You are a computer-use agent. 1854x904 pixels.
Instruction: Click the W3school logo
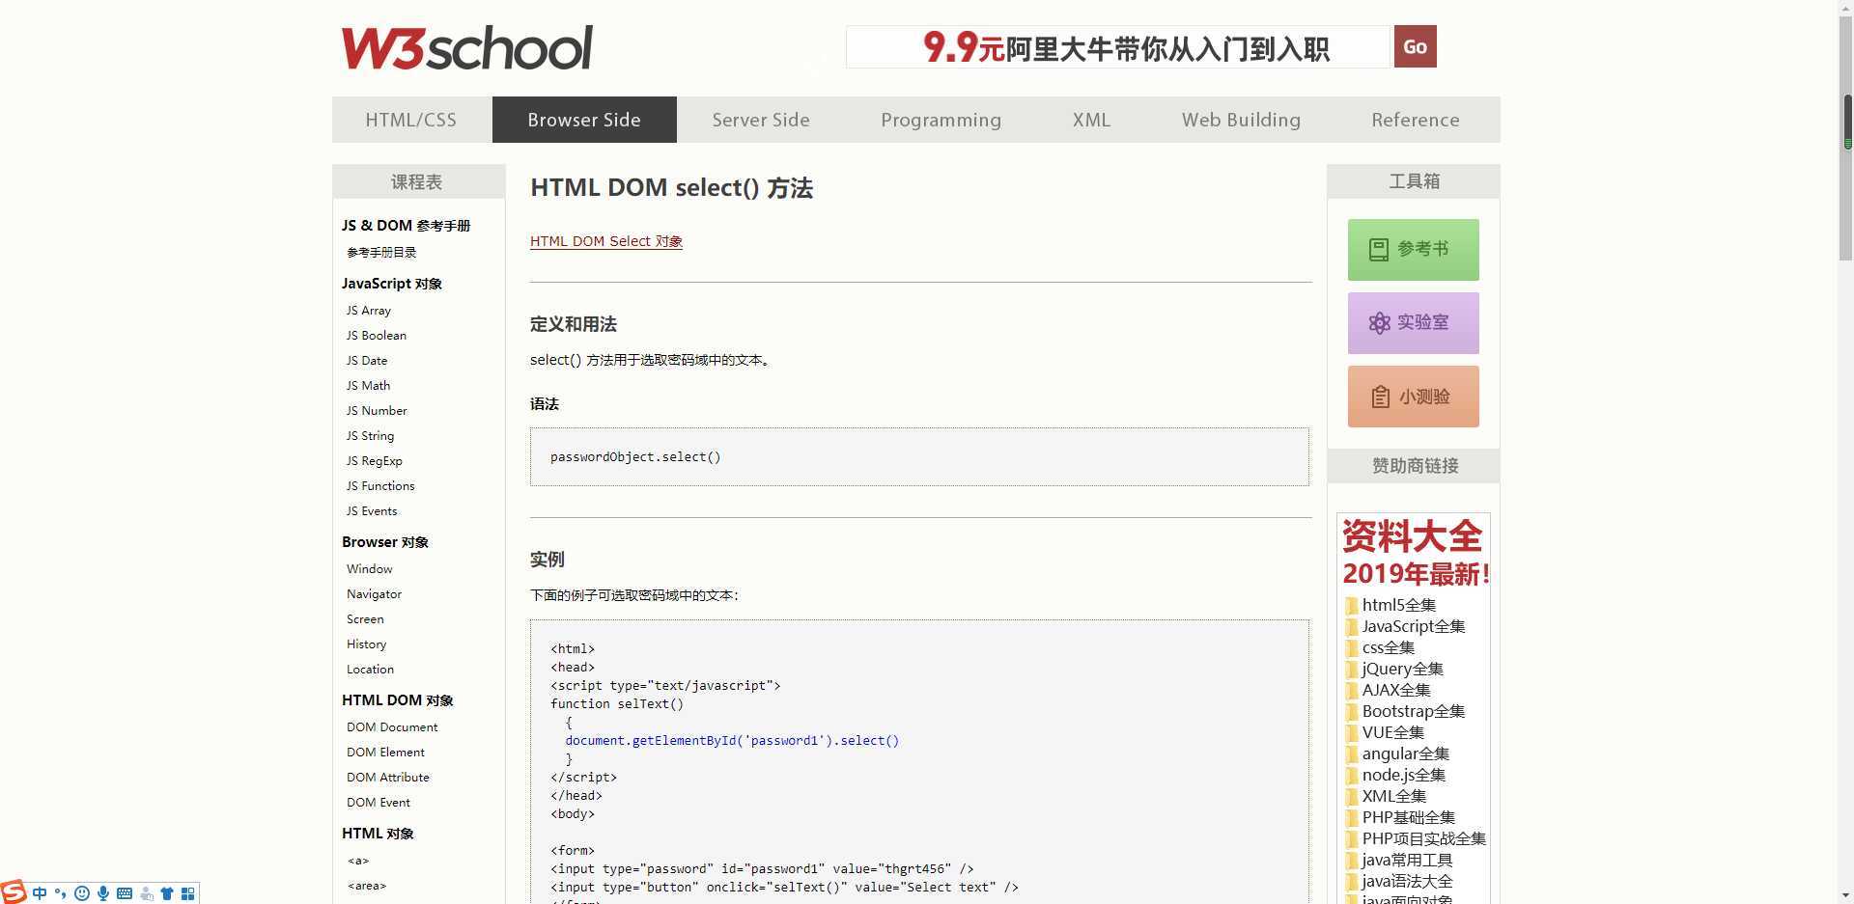tap(466, 48)
